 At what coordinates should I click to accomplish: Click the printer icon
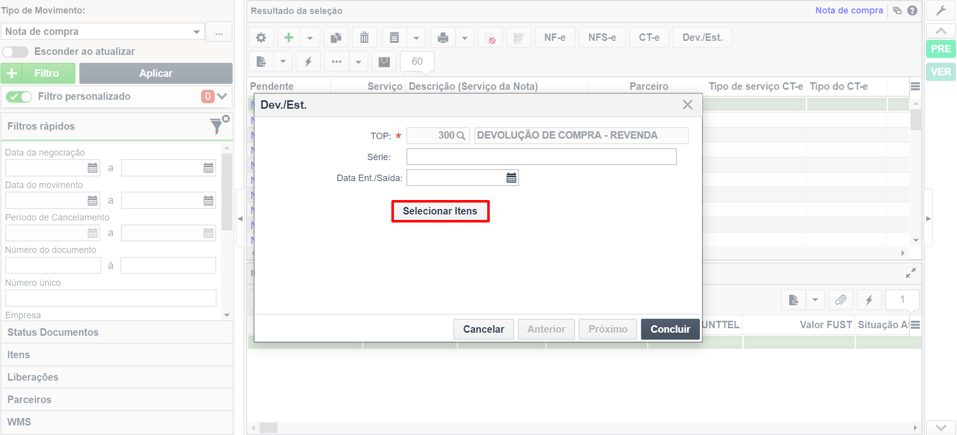[x=443, y=37]
